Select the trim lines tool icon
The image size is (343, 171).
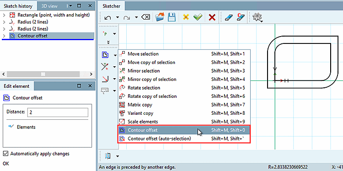point(105,67)
